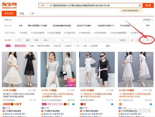Image resolution: width=155 pixels, height=117 pixels.
Task: Check the 天猫 filter checkbox
Action: pyautogui.click(x=82, y=46)
